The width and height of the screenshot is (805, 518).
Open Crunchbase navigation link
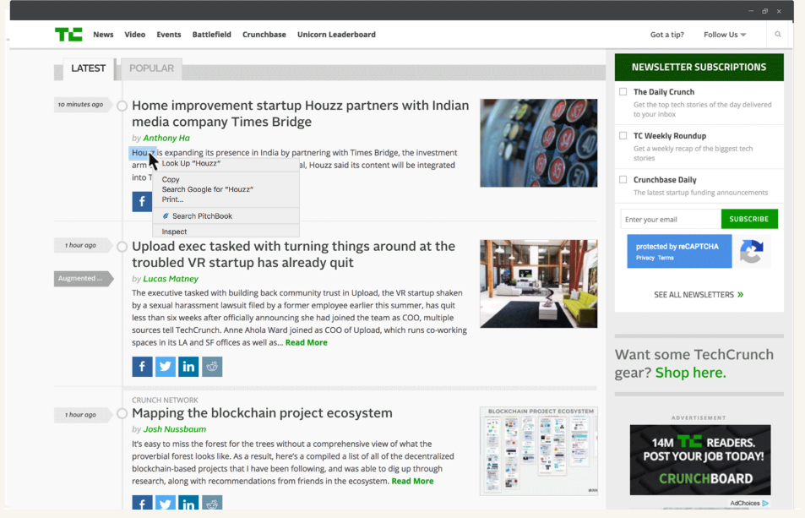pos(264,35)
